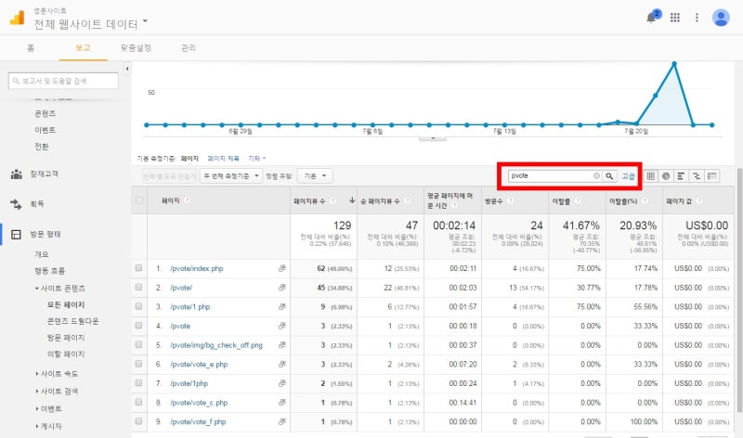Collapse the left sidebar arrow
The image size is (743, 438).
click(127, 69)
